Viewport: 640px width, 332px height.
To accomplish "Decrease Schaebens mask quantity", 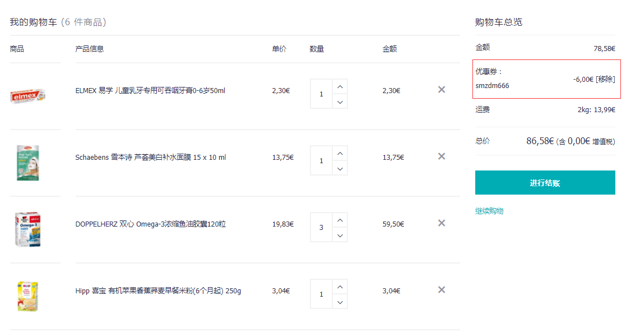I will pyautogui.click(x=340, y=169).
